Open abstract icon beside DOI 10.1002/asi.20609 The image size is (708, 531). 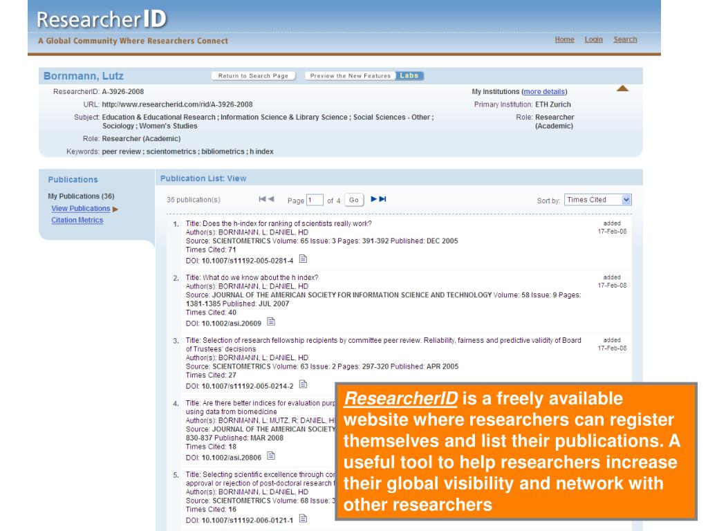coord(271,322)
